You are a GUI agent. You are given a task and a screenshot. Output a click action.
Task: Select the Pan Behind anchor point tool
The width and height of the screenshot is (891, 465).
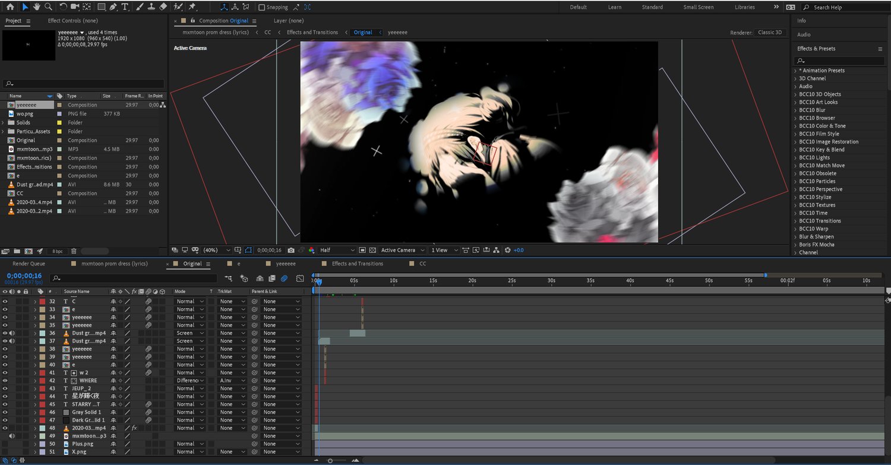87,7
